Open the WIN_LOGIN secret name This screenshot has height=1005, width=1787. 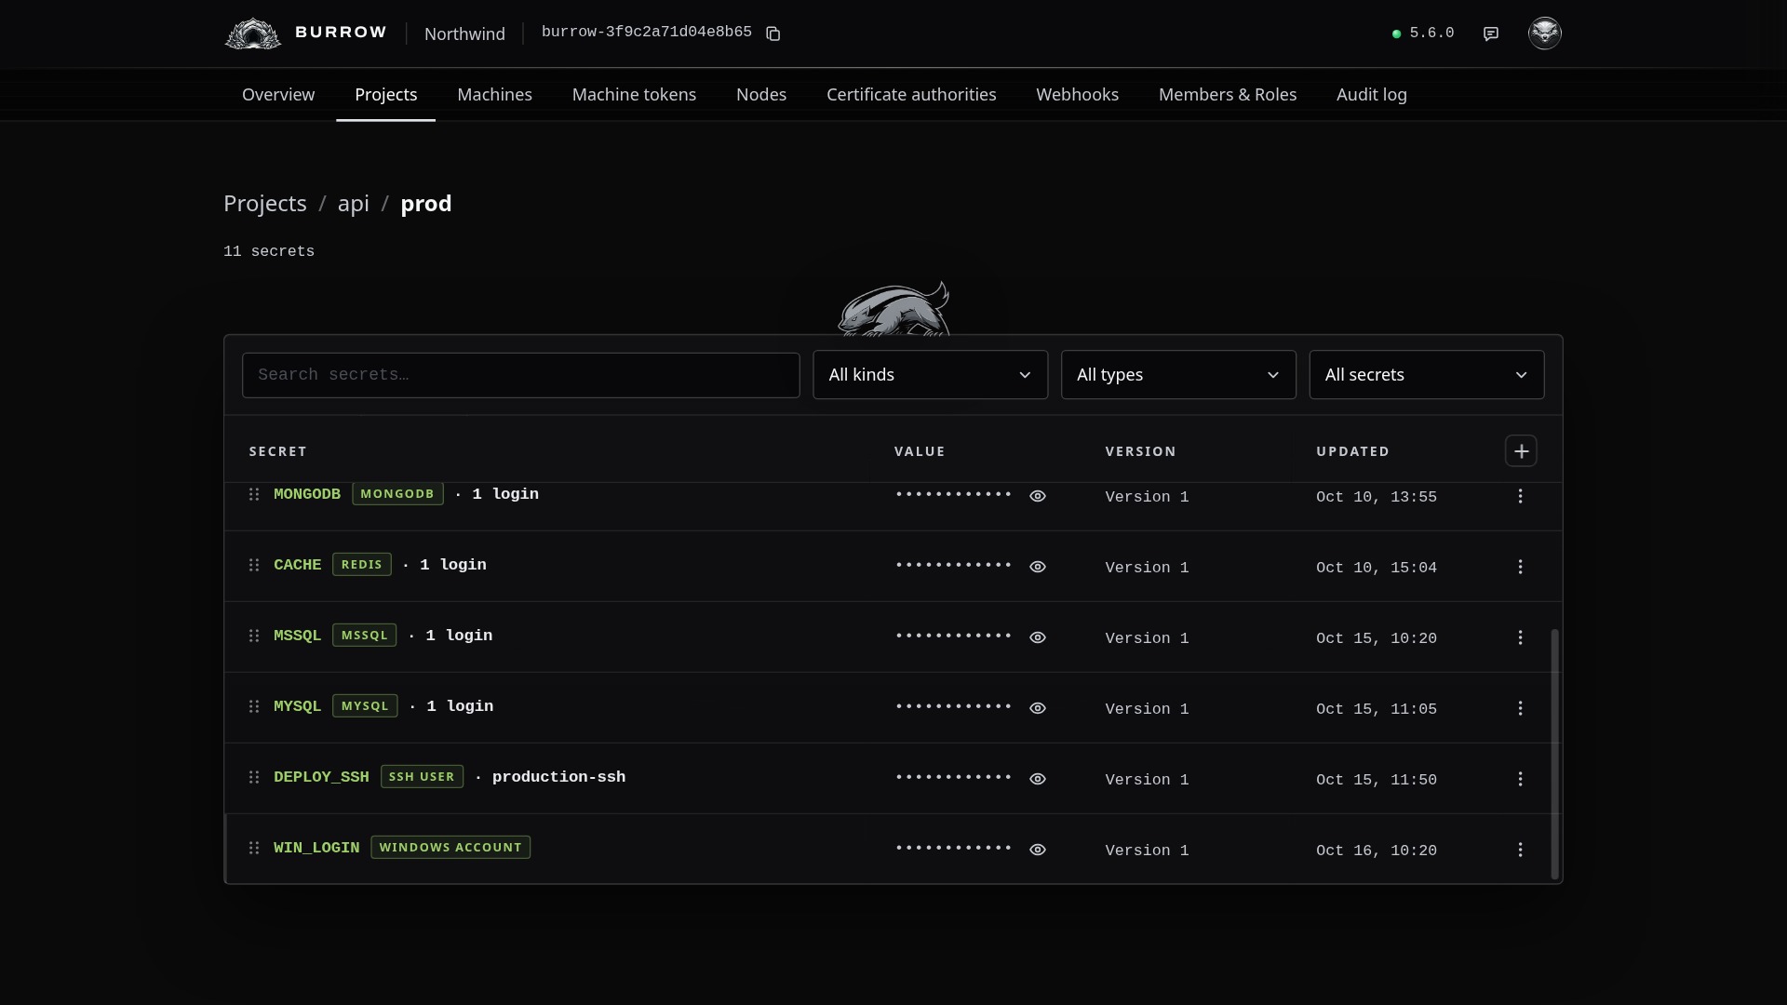coord(316,848)
